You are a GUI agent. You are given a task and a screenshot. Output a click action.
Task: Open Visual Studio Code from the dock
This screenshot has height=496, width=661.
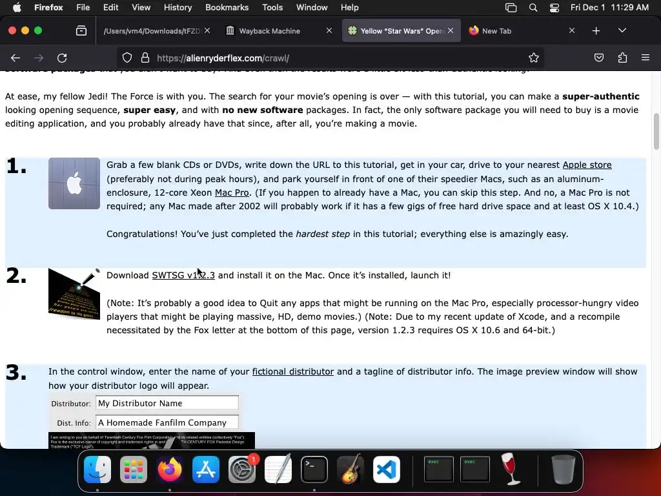387,470
